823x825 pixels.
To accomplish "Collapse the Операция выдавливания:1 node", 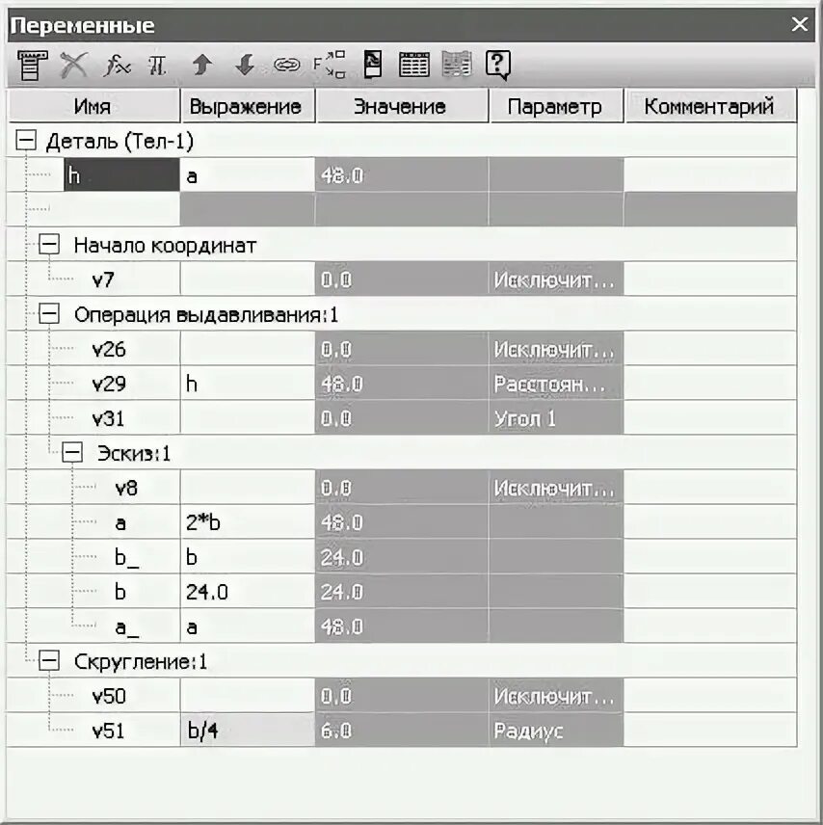I will pos(49,314).
